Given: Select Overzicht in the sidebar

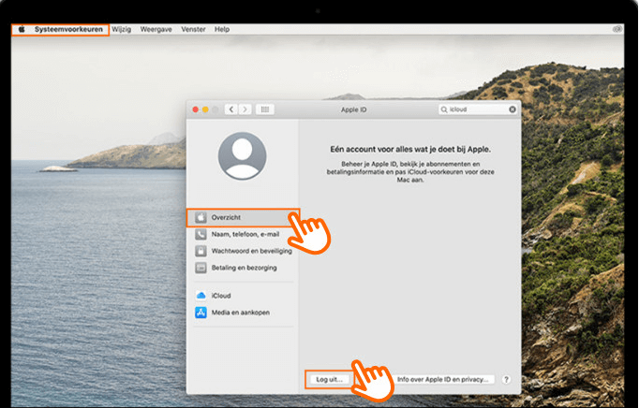Looking at the screenshot, I should click(243, 217).
